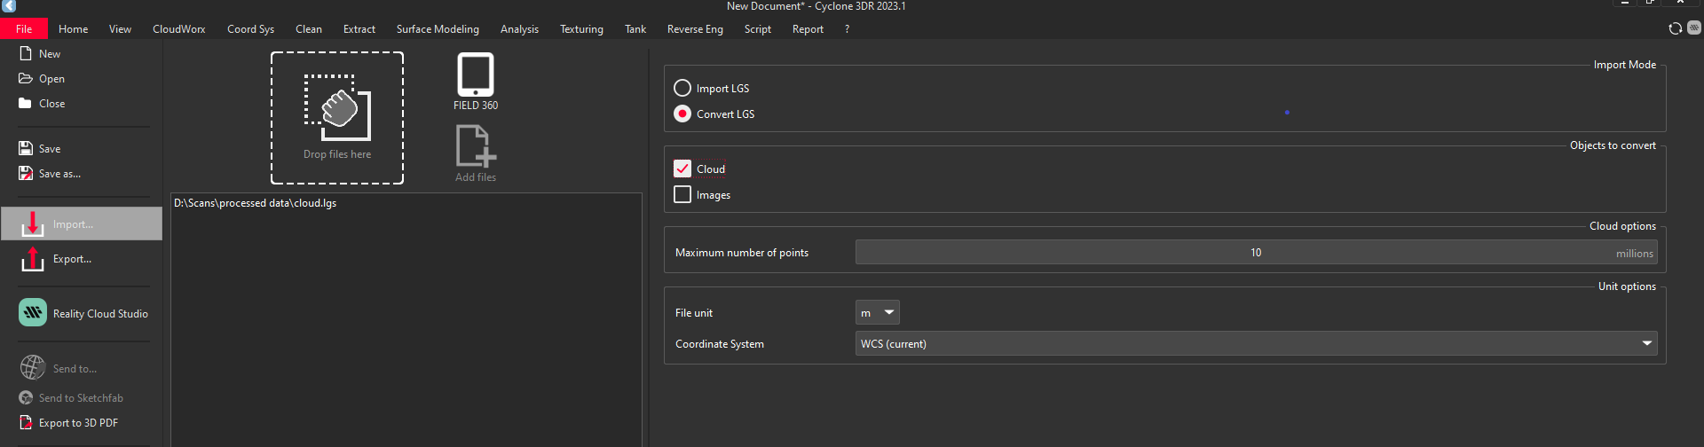This screenshot has height=447, width=1704.
Task: Switch to the Home tab
Action: pos(74,28)
